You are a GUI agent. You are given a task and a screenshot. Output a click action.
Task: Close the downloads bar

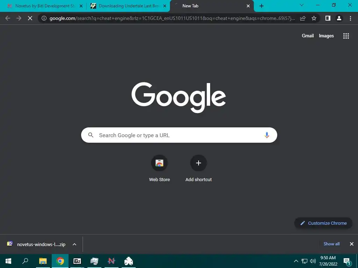coord(352,244)
